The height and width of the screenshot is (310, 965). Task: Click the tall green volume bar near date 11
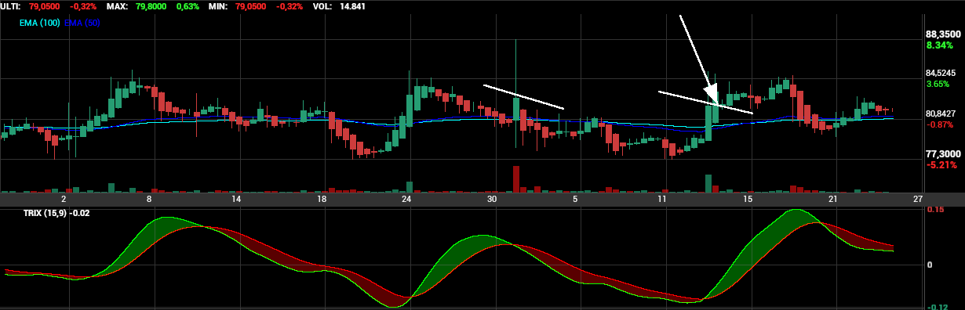pyautogui.click(x=708, y=183)
